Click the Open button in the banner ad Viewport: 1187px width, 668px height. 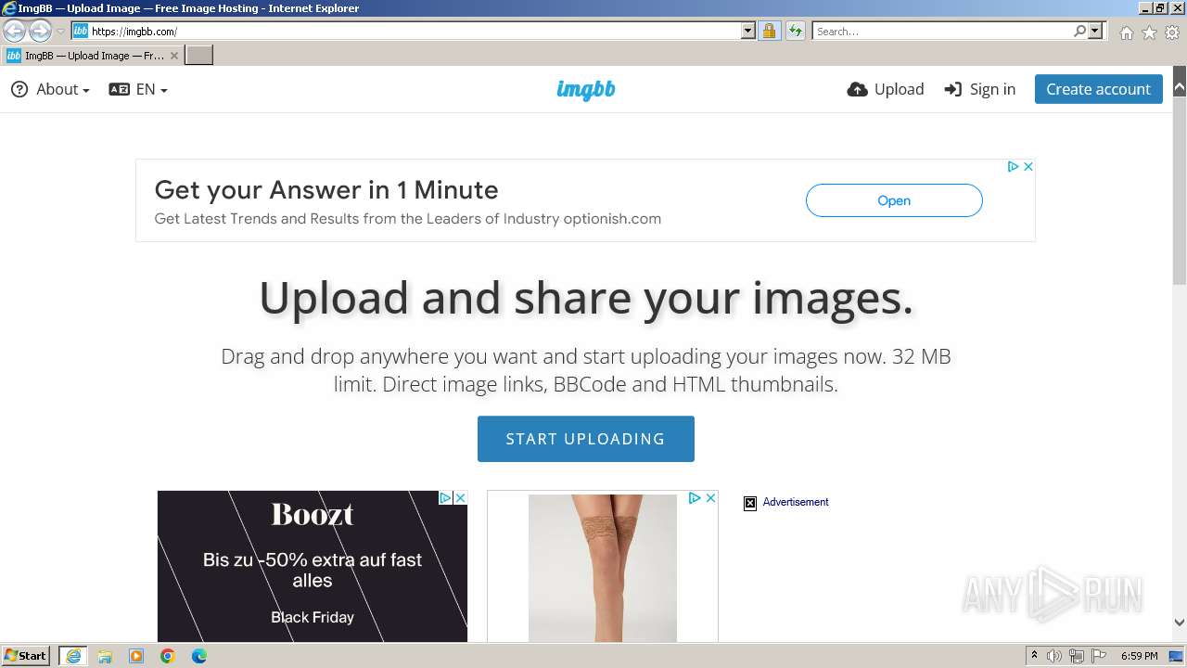pyautogui.click(x=893, y=200)
